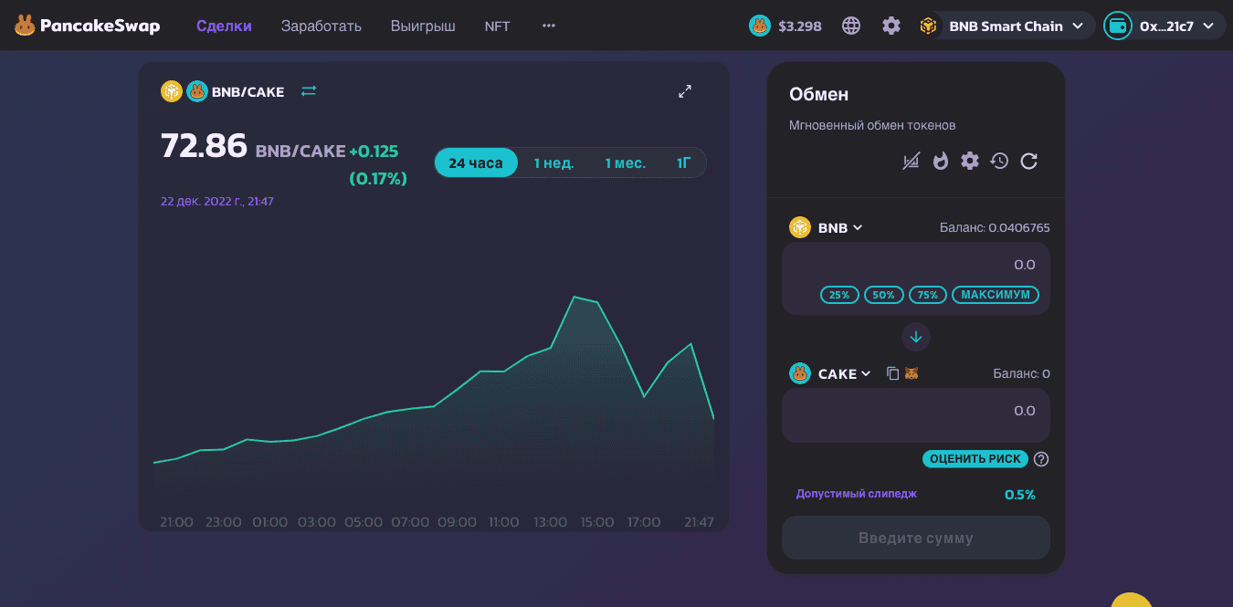This screenshot has width=1233, height=607.
Task: Select the 24 часа chart range
Action: point(476,162)
